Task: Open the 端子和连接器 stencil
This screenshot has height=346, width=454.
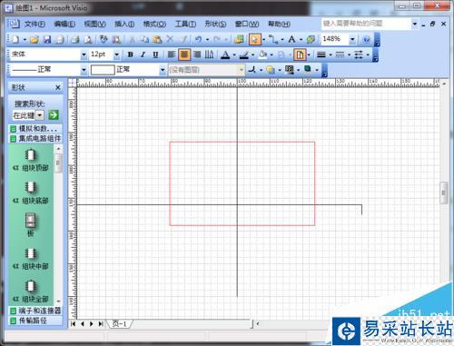Action: (x=35, y=311)
